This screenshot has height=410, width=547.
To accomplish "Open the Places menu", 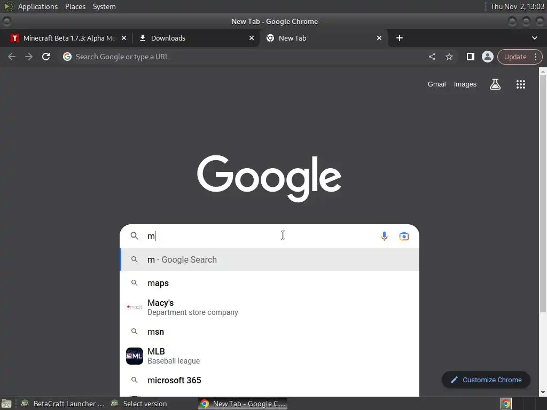I will point(75,6).
